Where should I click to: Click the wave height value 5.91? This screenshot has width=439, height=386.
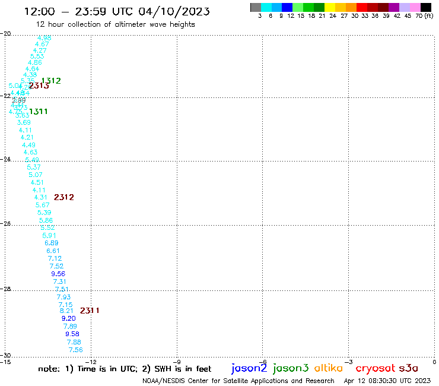[49, 236]
